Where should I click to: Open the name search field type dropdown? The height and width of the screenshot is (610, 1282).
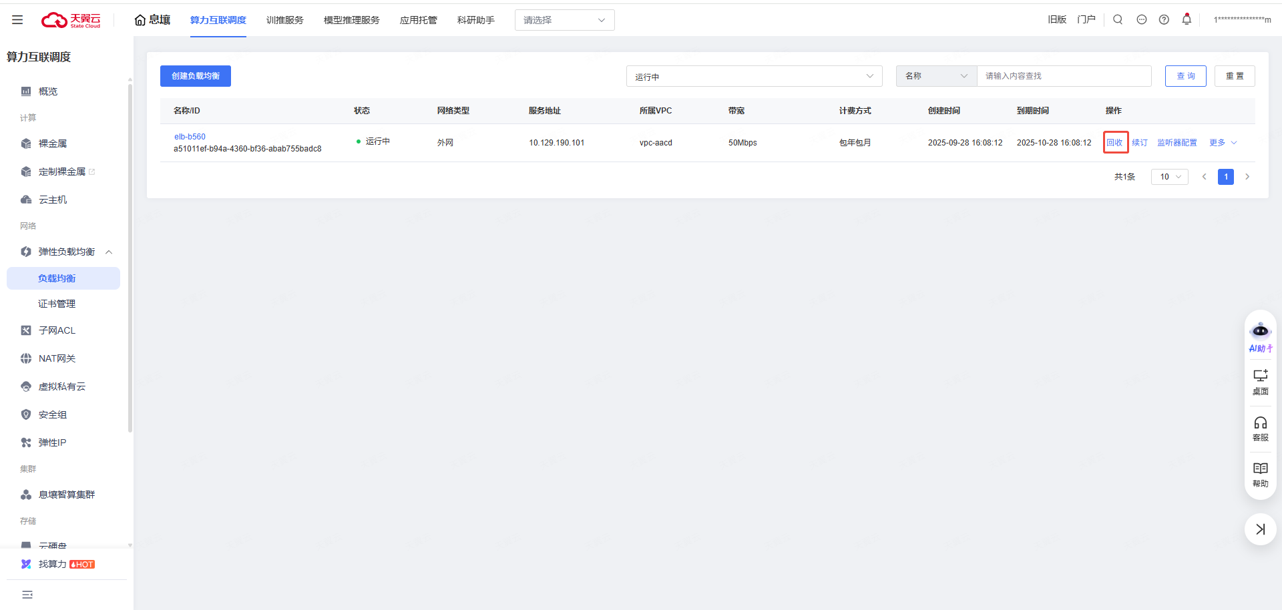click(x=936, y=76)
